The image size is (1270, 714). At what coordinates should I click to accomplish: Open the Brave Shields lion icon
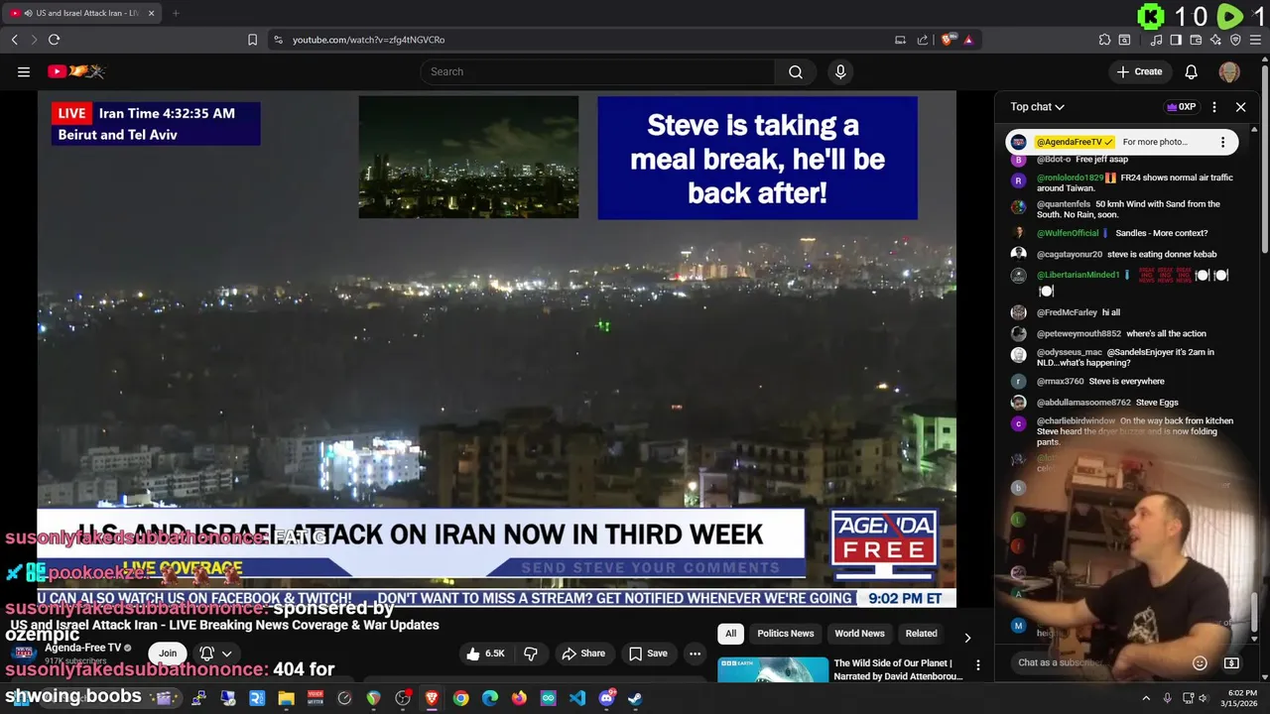point(949,40)
